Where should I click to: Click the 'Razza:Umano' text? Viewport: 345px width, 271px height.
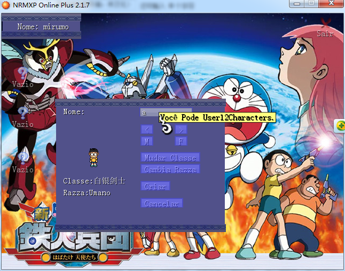coord(87,193)
